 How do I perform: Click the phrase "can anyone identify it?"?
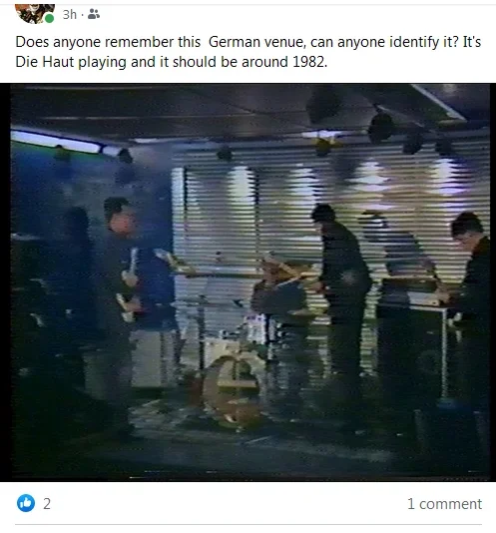384,42
